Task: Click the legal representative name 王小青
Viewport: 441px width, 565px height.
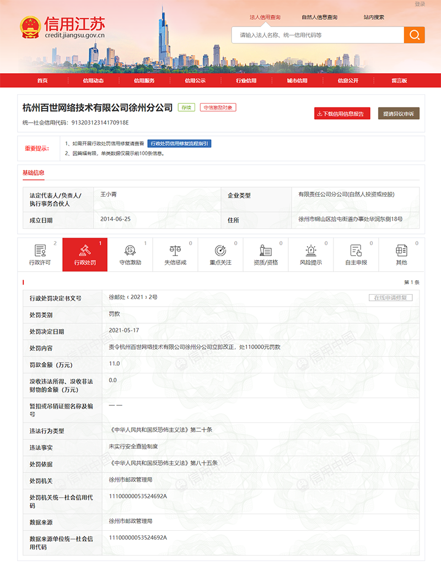Action: [x=109, y=194]
